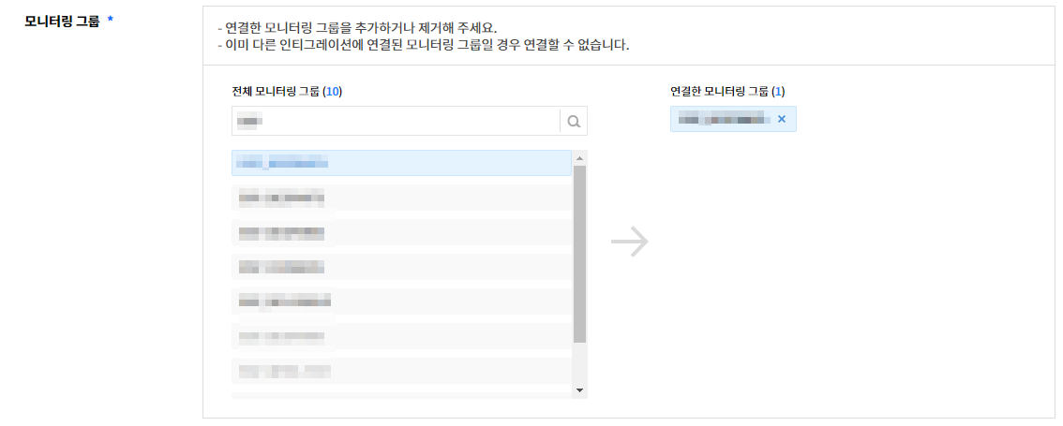Image resolution: width=1063 pixels, height=426 pixels.
Task: Click the connected monitoring group chip
Action: click(x=724, y=119)
